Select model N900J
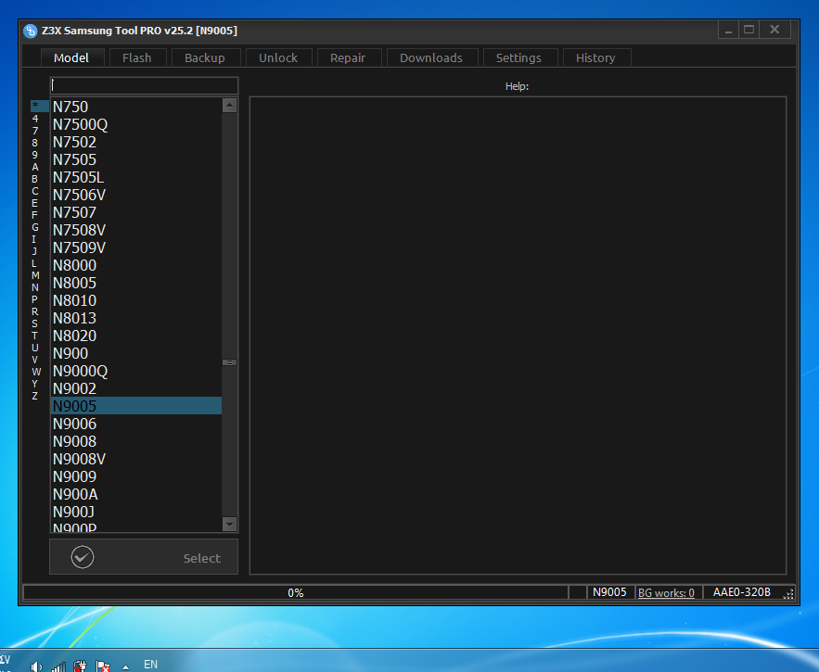 coord(136,513)
